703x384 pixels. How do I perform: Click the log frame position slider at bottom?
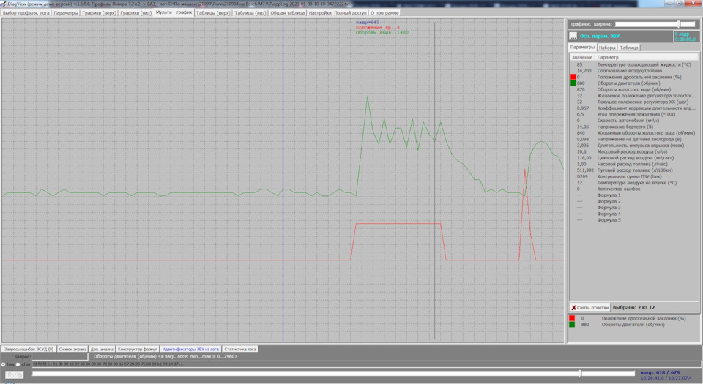click(333, 373)
